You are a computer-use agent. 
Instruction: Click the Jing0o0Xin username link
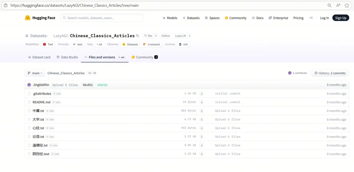[x=41, y=85]
